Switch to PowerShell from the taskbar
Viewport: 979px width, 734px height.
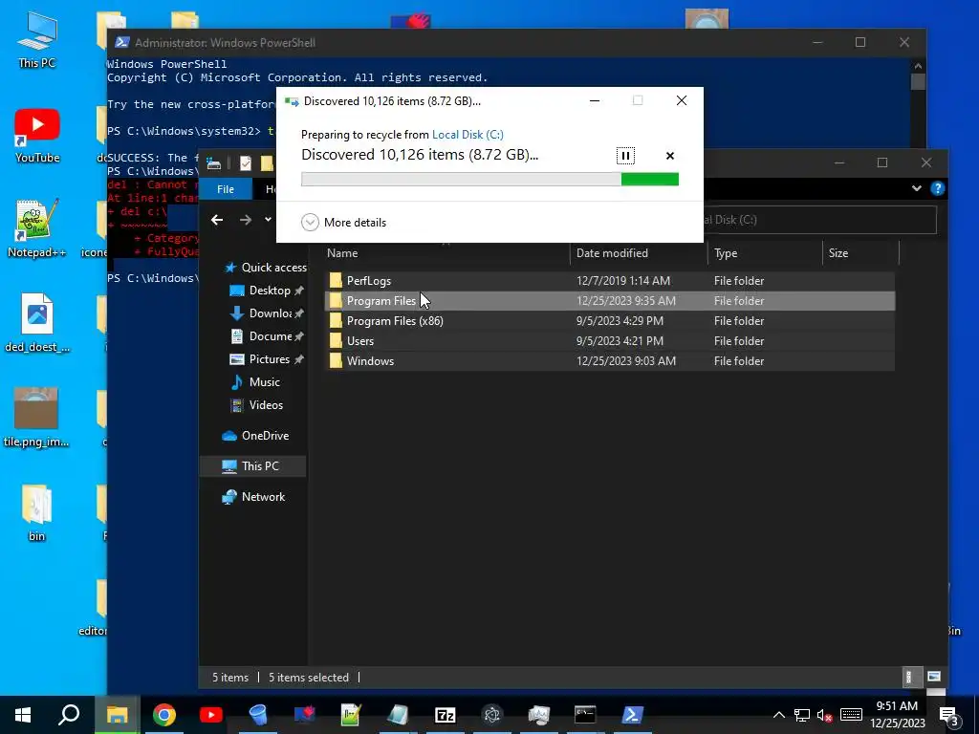pyautogui.click(x=632, y=715)
